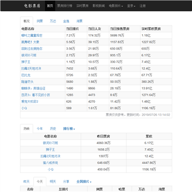Select the 今天 tab
The image size is (192, 192).
39,182
